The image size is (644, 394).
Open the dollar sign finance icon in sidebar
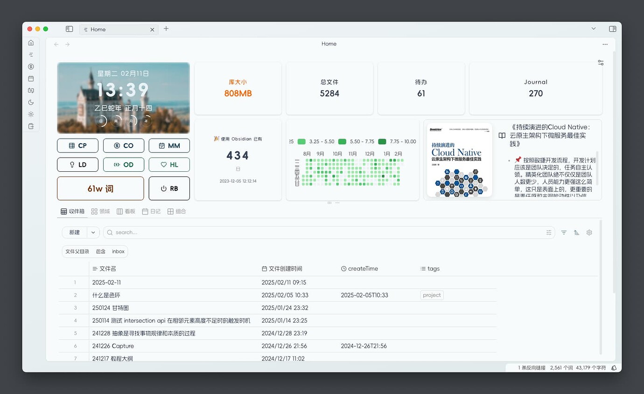pos(31,67)
